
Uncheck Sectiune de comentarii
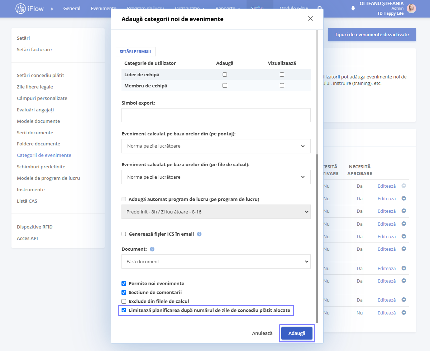[x=124, y=292]
